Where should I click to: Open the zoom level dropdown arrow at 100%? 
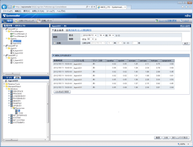click(188, 144)
